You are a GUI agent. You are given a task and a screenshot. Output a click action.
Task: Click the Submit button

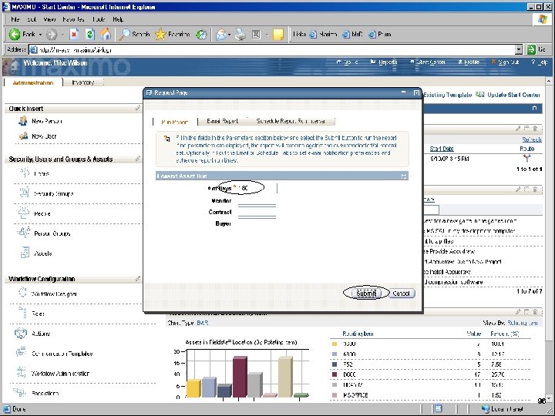[366, 294]
